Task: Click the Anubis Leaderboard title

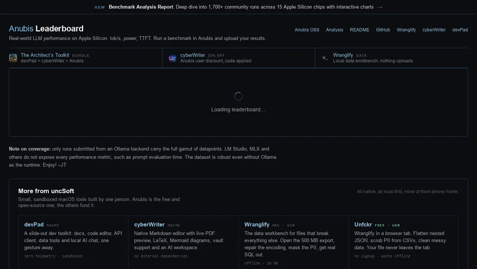Action: [46, 29]
